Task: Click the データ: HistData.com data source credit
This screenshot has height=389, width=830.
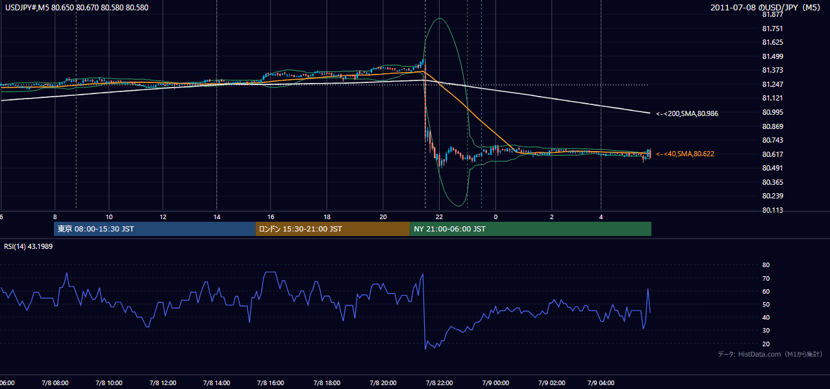Action: pos(770,355)
